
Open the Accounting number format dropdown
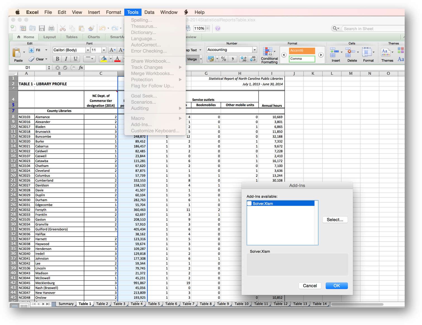click(254, 50)
